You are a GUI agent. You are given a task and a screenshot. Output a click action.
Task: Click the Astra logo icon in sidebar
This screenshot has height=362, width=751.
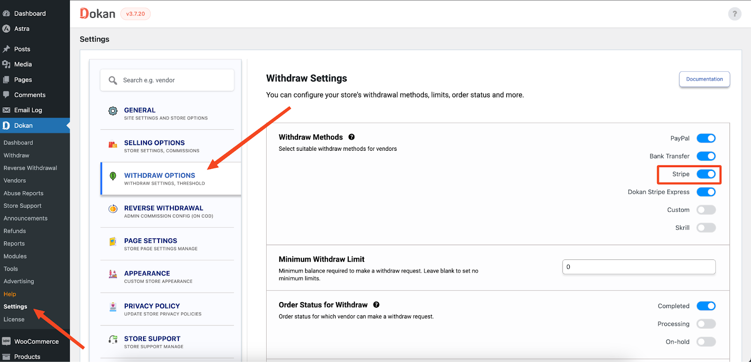7,29
